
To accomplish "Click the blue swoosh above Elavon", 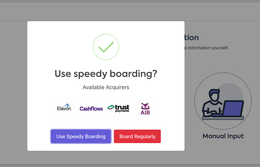I will point(67,105).
